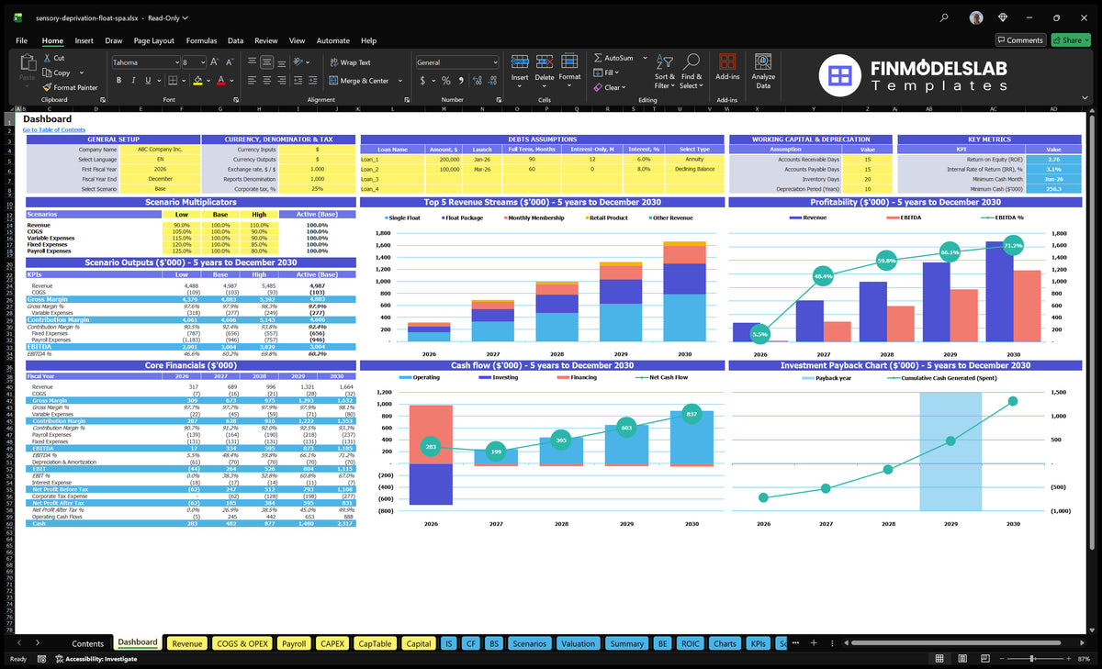The width and height of the screenshot is (1102, 669).
Task: Open the Valuation sheet tab
Action: tap(578, 643)
